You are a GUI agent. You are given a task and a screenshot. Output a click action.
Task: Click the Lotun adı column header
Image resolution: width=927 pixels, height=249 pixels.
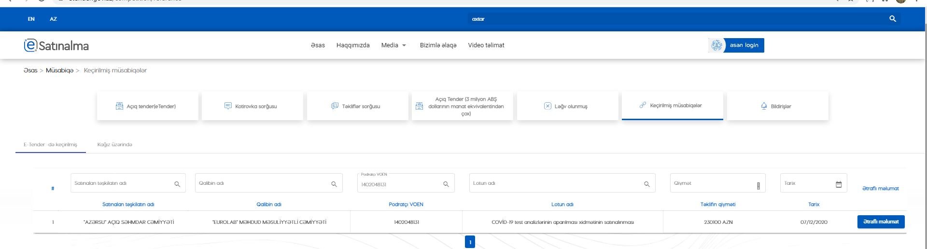point(562,205)
